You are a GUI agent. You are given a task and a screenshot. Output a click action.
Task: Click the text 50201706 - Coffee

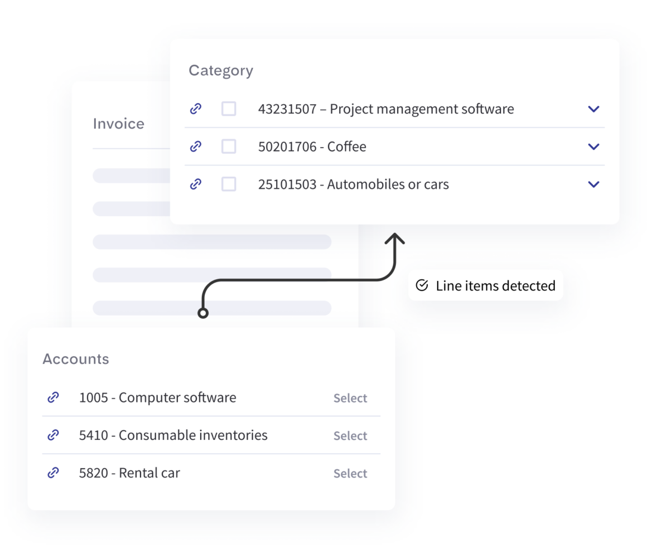312,147
